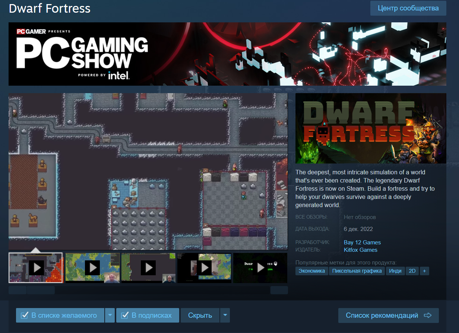This screenshot has width=459, height=333.
Task: Click the ДАТА ВЫХОДА label
Action: coord(313,229)
